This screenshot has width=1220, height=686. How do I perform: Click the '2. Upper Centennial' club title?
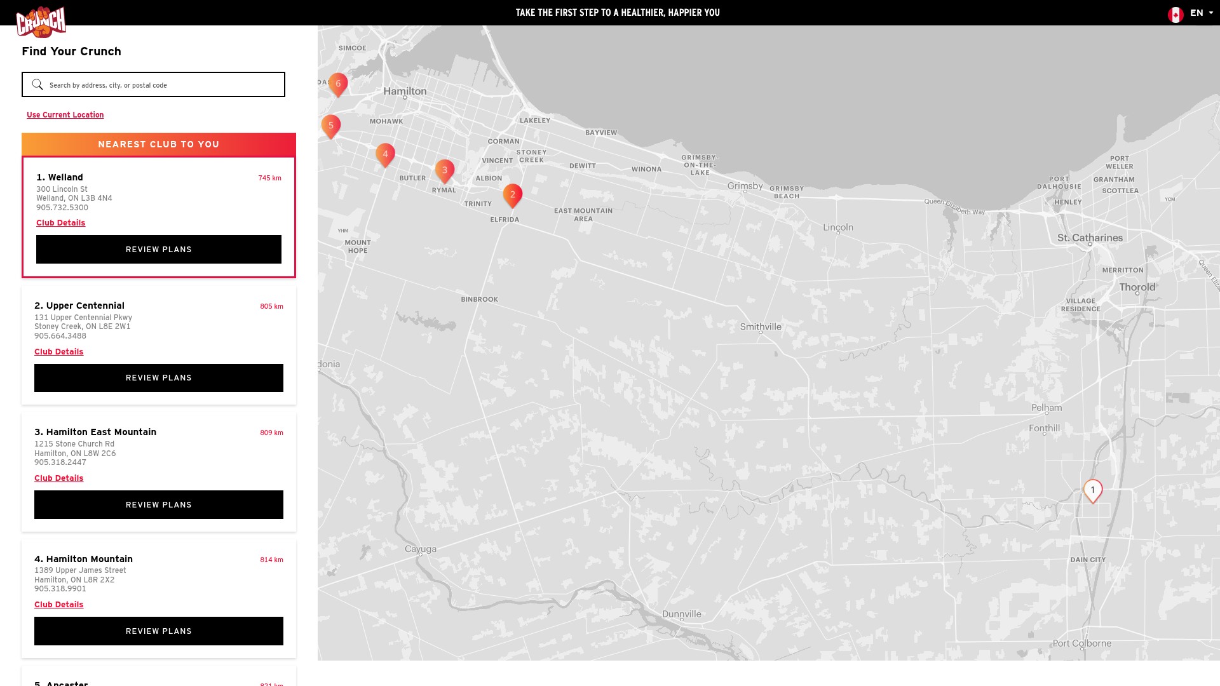click(79, 306)
